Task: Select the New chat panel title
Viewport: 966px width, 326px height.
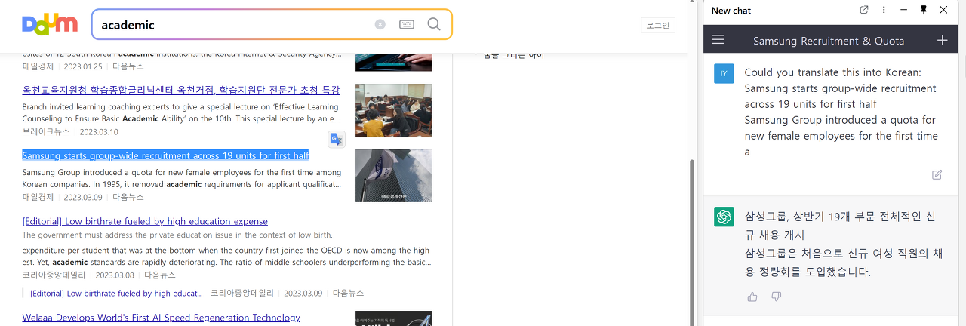Action: point(731,11)
